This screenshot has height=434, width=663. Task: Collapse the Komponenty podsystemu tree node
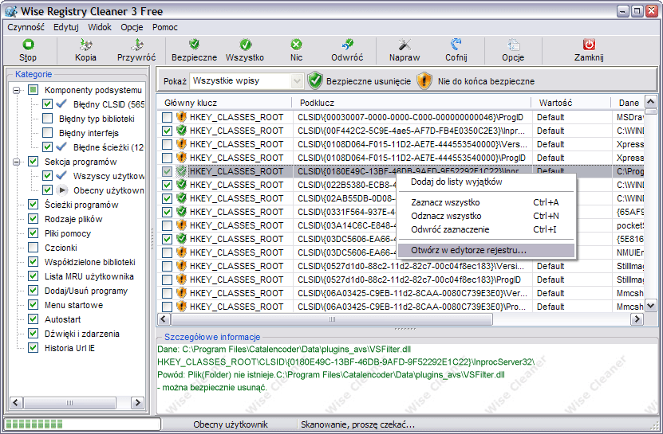(17, 90)
